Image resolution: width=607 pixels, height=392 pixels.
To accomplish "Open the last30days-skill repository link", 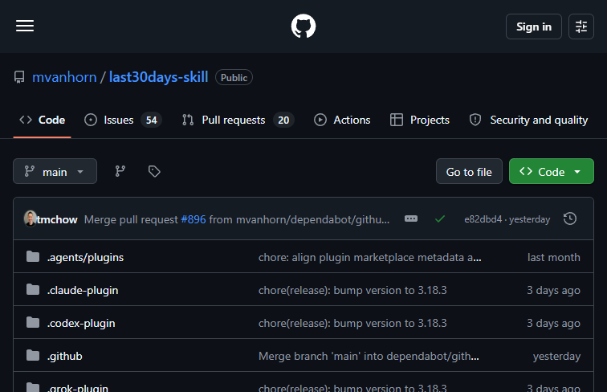I will tap(158, 77).
